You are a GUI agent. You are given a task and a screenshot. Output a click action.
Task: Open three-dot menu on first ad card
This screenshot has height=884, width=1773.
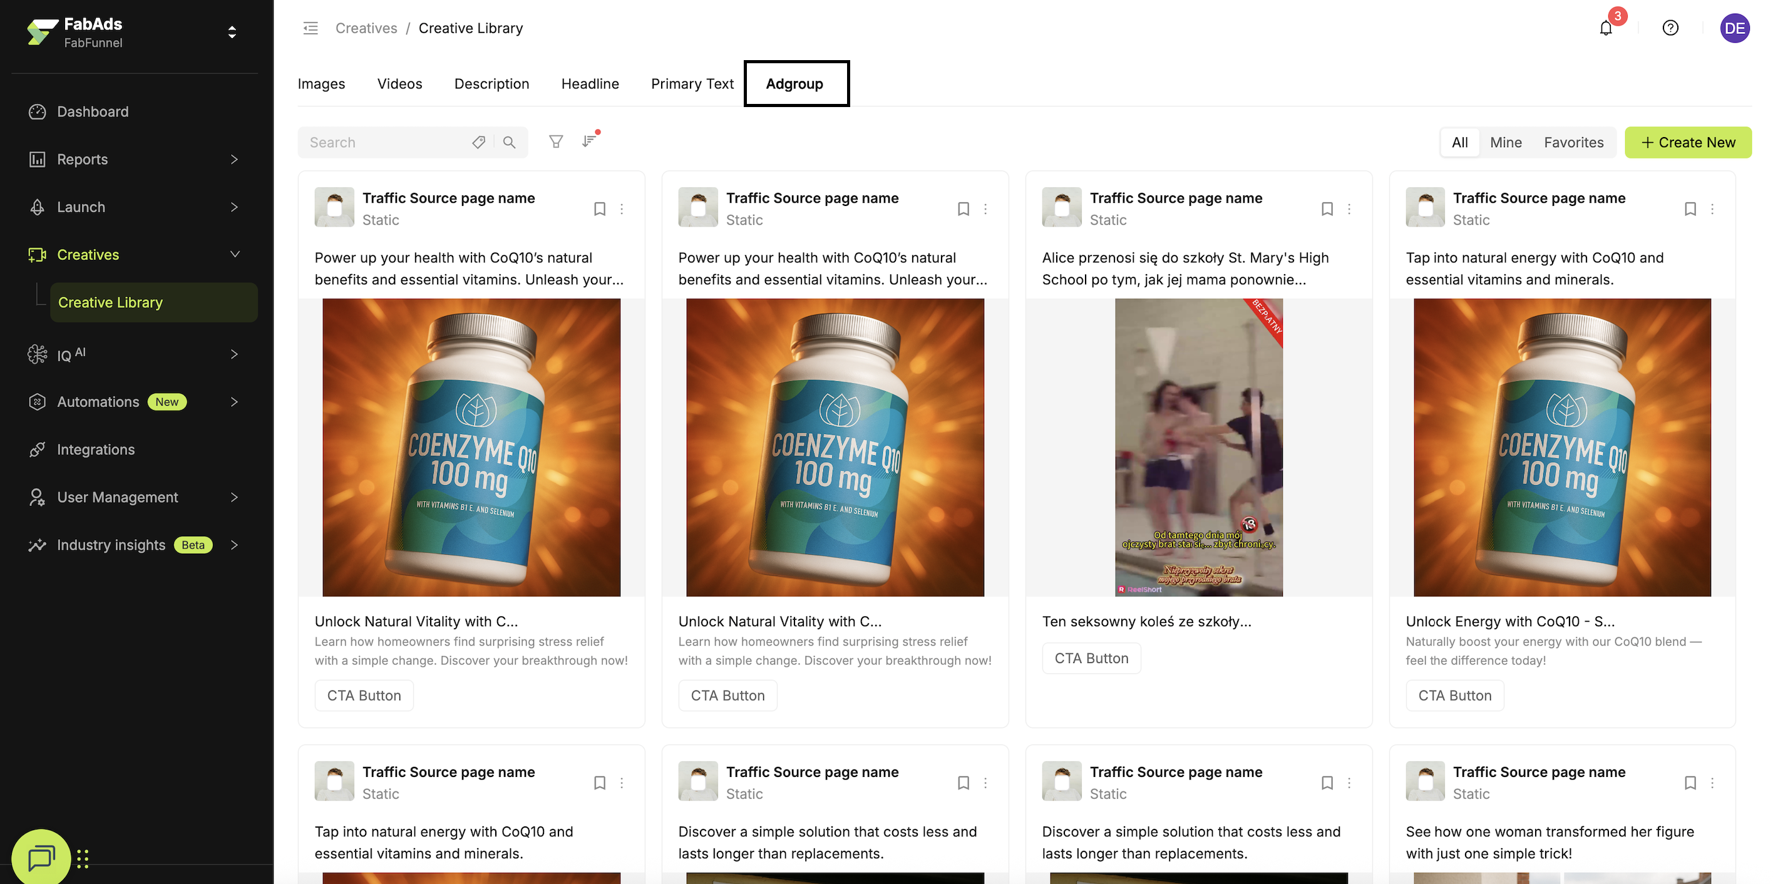coord(622,208)
